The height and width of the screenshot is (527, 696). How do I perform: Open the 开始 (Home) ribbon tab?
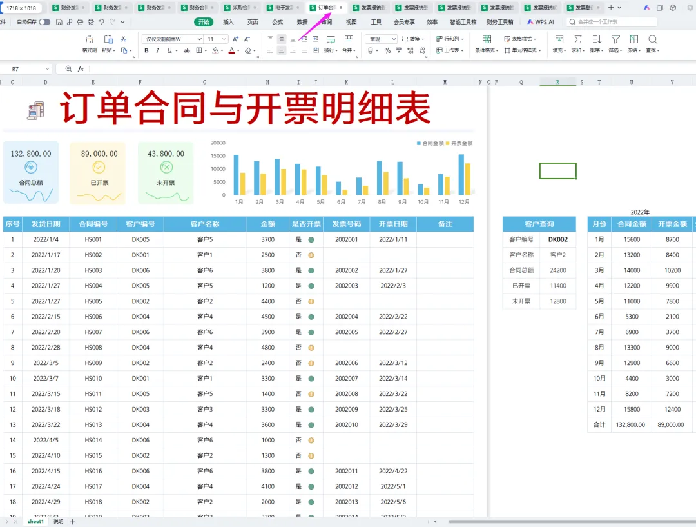(x=204, y=22)
